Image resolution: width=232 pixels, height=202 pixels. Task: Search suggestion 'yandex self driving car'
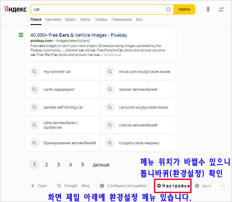tap(63, 107)
